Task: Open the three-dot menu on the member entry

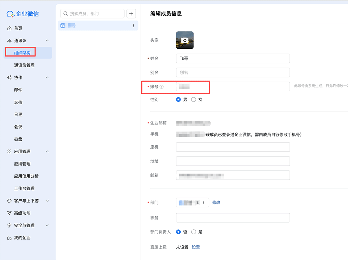Action: point(133,25)
